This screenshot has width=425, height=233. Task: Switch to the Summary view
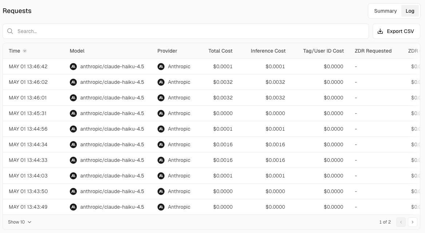tap(385, 11)
